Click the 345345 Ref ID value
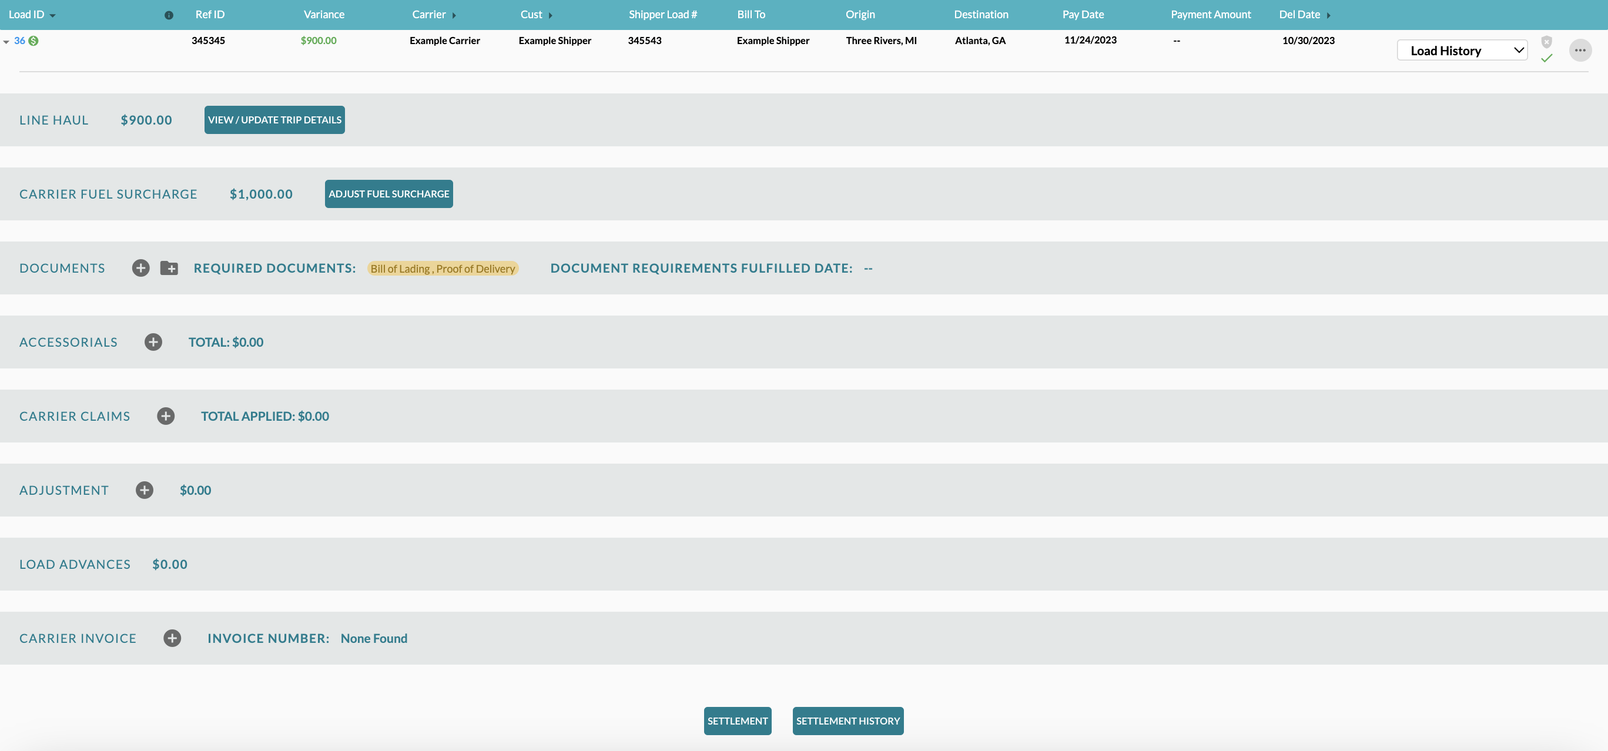The image size is (1608, 751). (208, 41)
